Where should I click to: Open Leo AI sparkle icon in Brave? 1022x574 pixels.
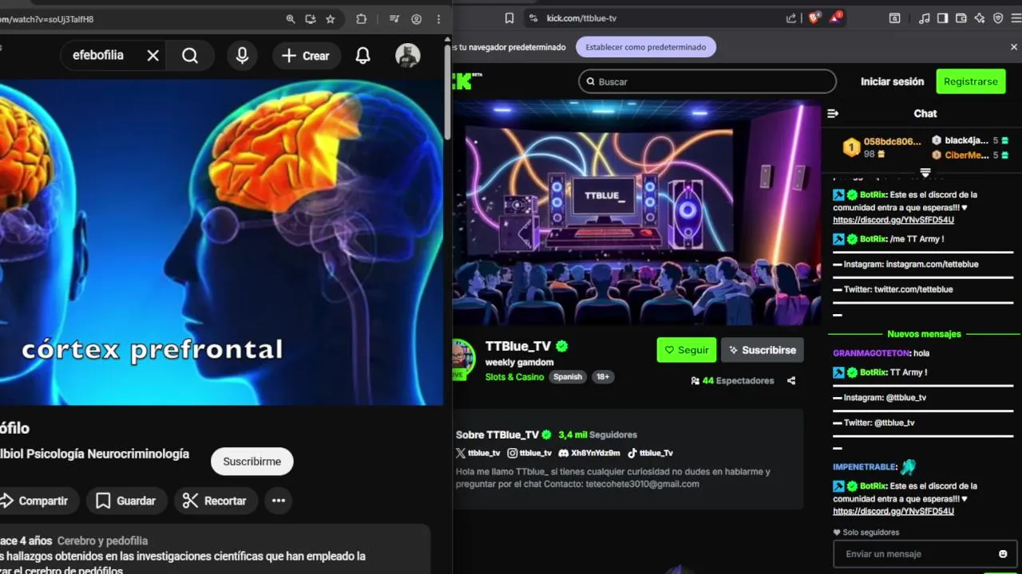click(980, 18)
